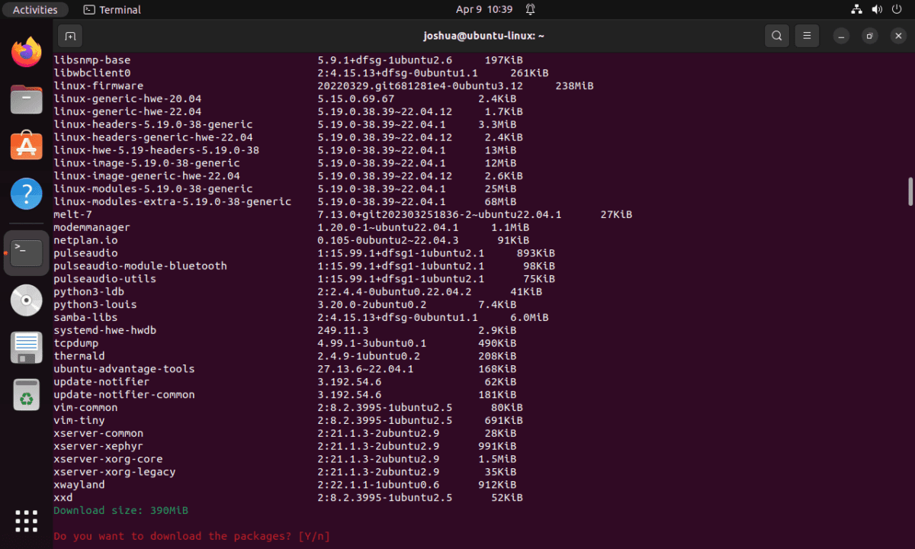Screen dimensions: 915x549
Task: Show Applications grid button
Action: [27, 521]
